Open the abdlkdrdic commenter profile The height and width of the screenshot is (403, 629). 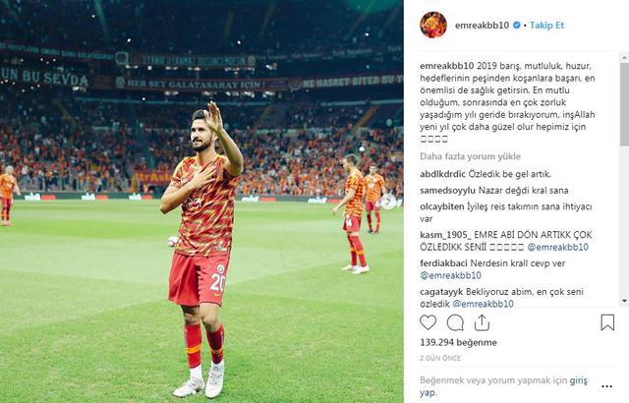[442, 174]
